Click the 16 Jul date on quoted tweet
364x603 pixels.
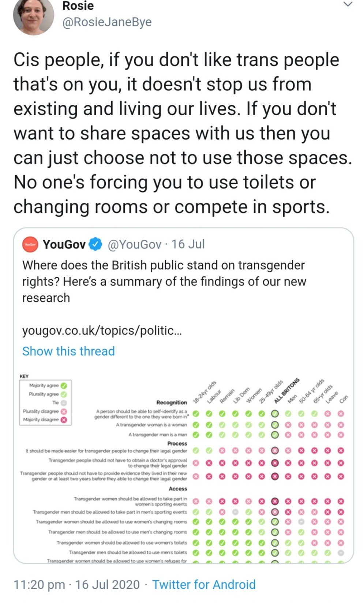pyautogui.click(x=188, y=244)
